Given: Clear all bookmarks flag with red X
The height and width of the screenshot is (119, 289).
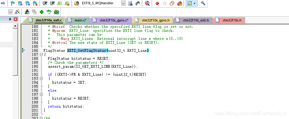Looking at the screenshot, I should click(35, 3).
